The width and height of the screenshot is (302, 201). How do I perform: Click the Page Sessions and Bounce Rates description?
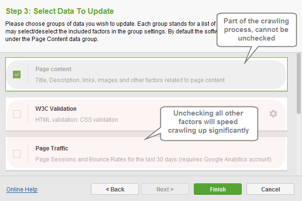coord(154,159)
